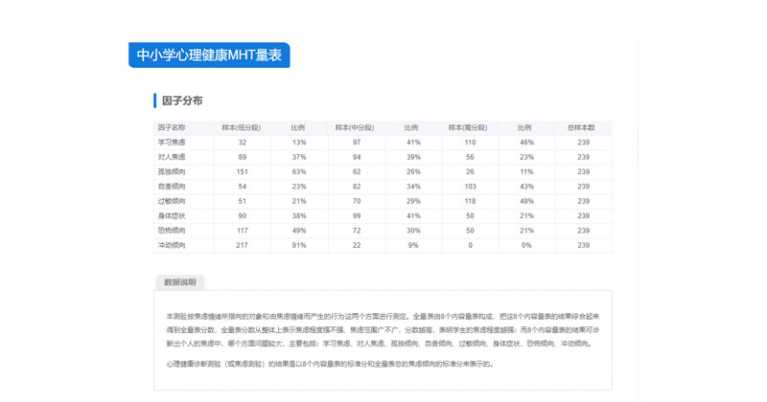Viewport: 767px width, 402px height.
Task: Click the paragraph beginning 心理健康诊断测验
Action: pos(330,364)
